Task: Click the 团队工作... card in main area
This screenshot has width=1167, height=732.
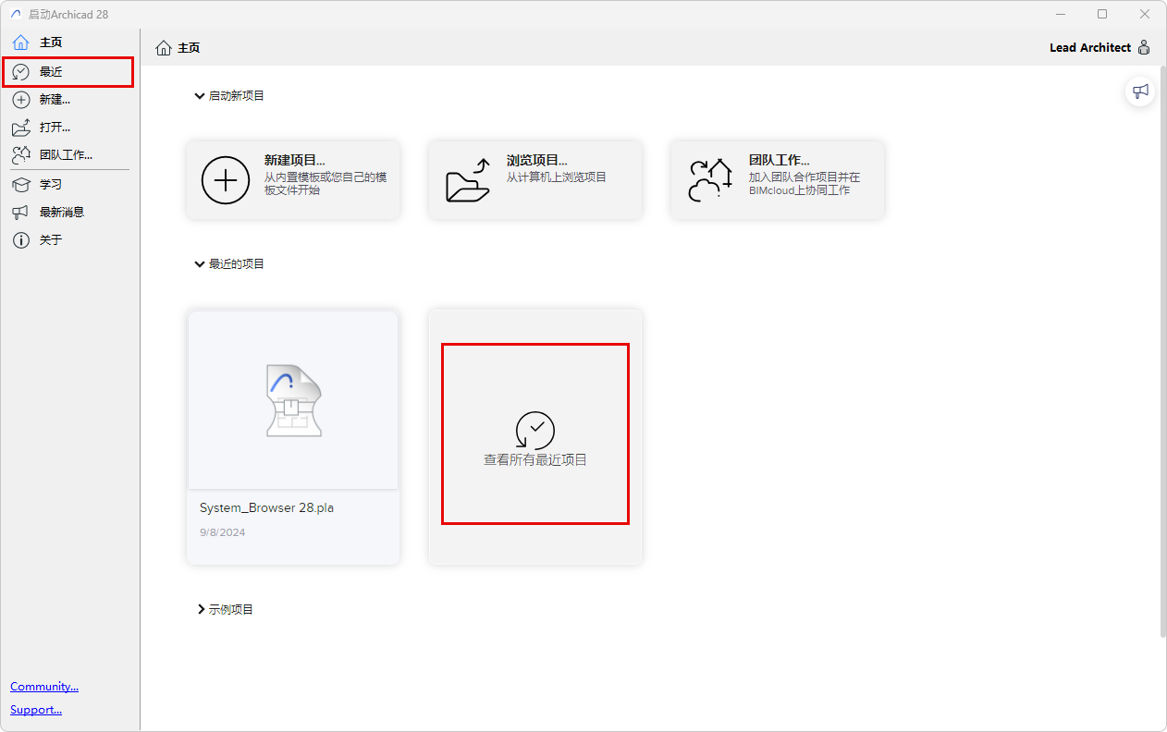Action: point(778,179)
